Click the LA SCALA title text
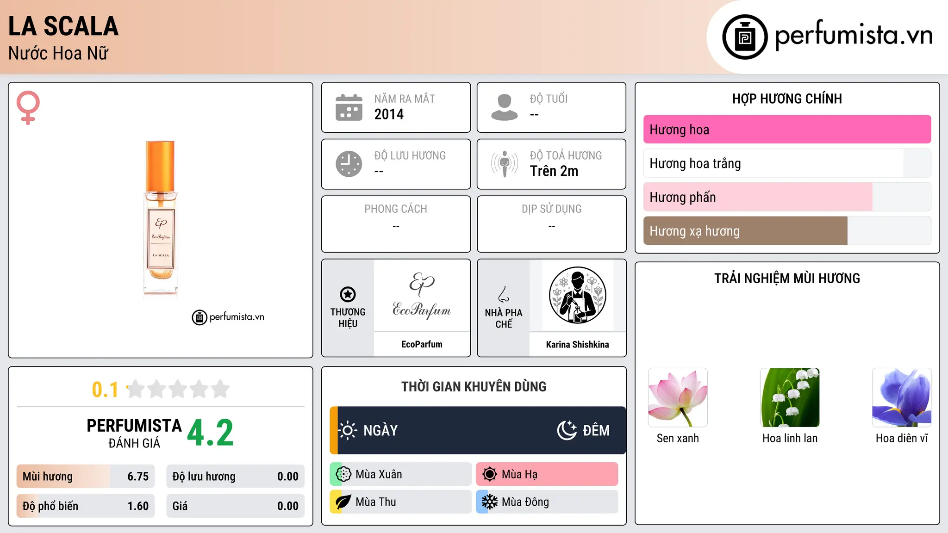Screen dimensions: 948x533 pyautogui.click(x=63, y=26)
